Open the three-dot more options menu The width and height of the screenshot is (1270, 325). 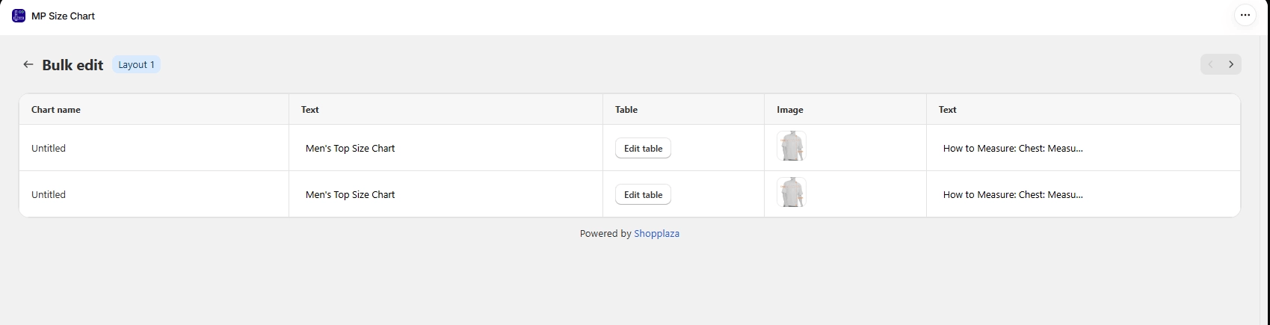1245,15
